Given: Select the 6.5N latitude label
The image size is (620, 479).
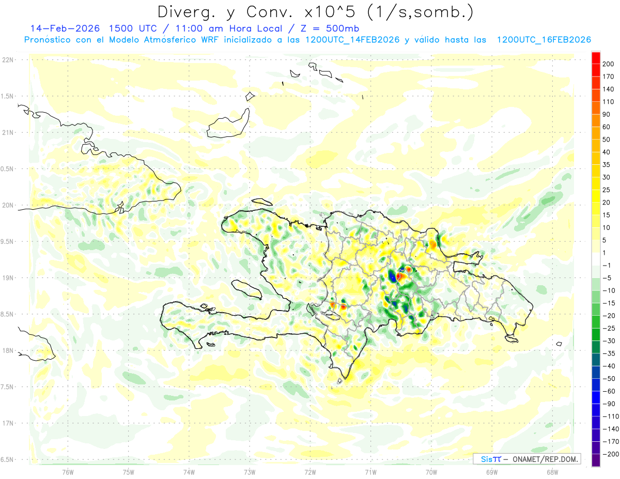Looking at the screenshot, I should (7, 459).
